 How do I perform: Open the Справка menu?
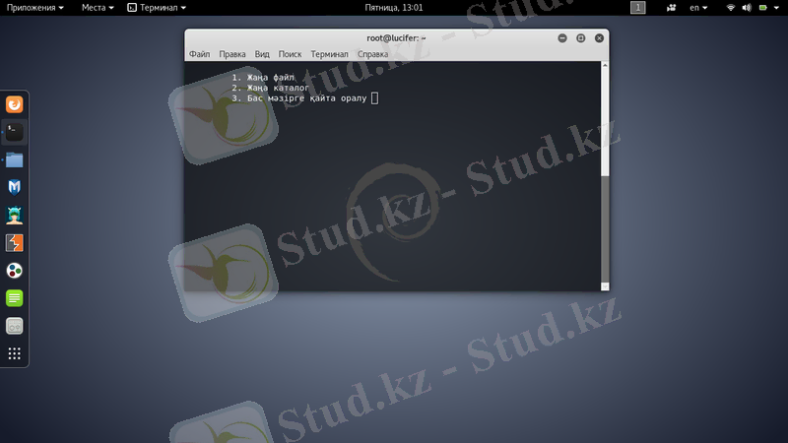(373, 54)
